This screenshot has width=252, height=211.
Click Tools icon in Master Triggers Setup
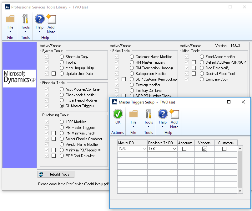pyautogui.click(x=148, y=113)
